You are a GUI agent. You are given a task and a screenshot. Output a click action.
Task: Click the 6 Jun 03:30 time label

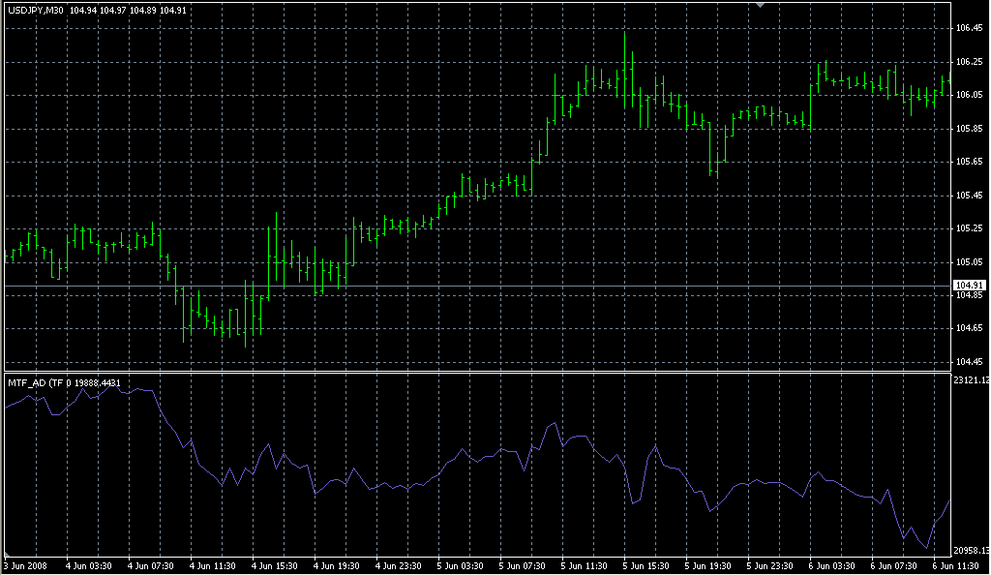pyautogui.click(x=831, y=565)
